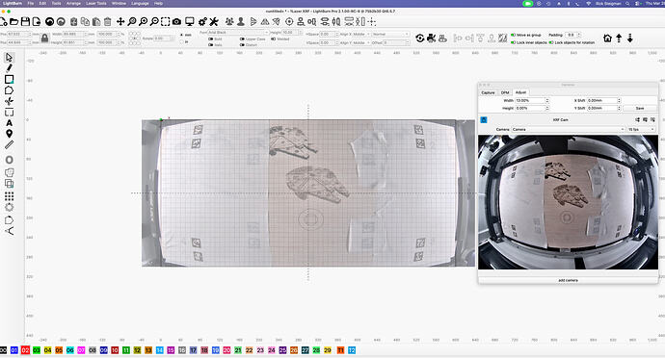Step the camera Width percentage spinner
This screenshot has width=665, height=358.
547,100
